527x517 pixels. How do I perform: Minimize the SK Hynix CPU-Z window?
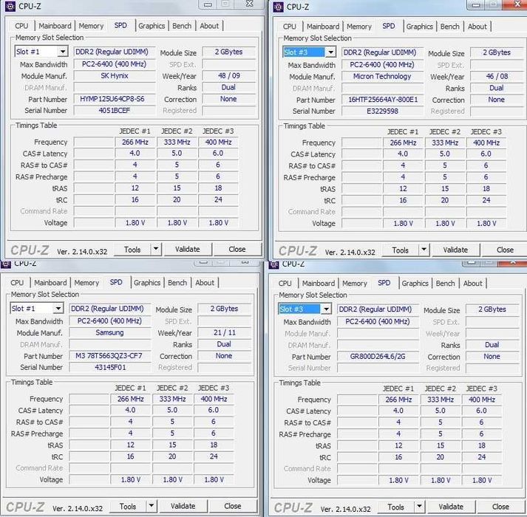[208, 4]
